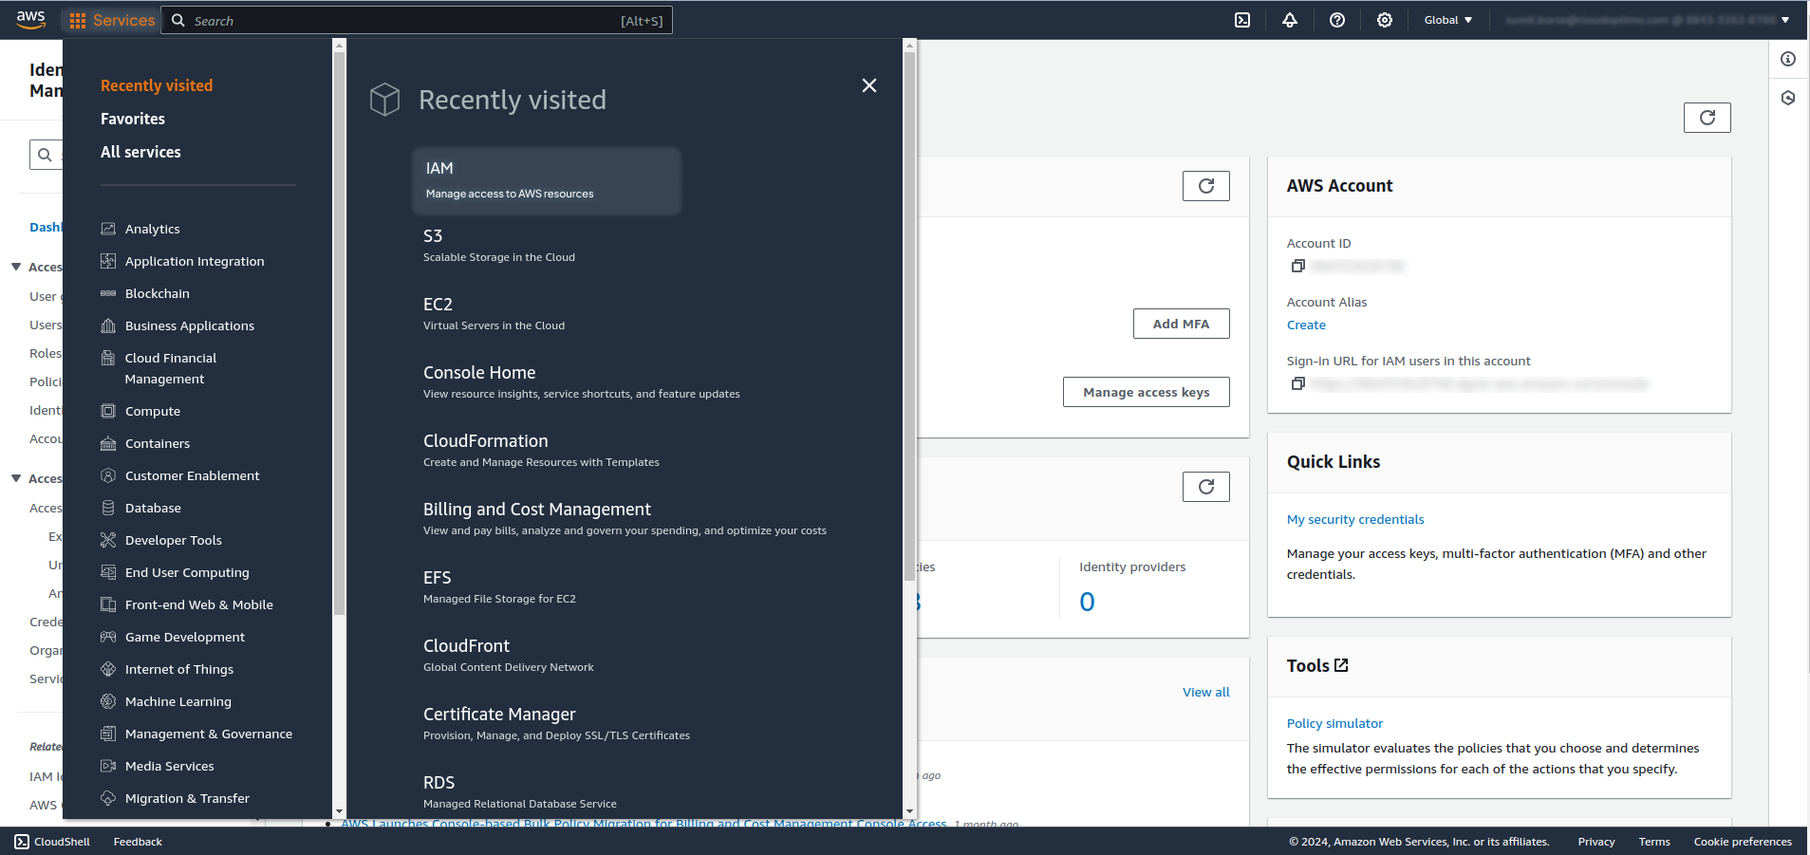The height and width of the screenshot is (855, 1810).
Task: Click the Cloud Financial Management icon
Action: click(108, 358)
